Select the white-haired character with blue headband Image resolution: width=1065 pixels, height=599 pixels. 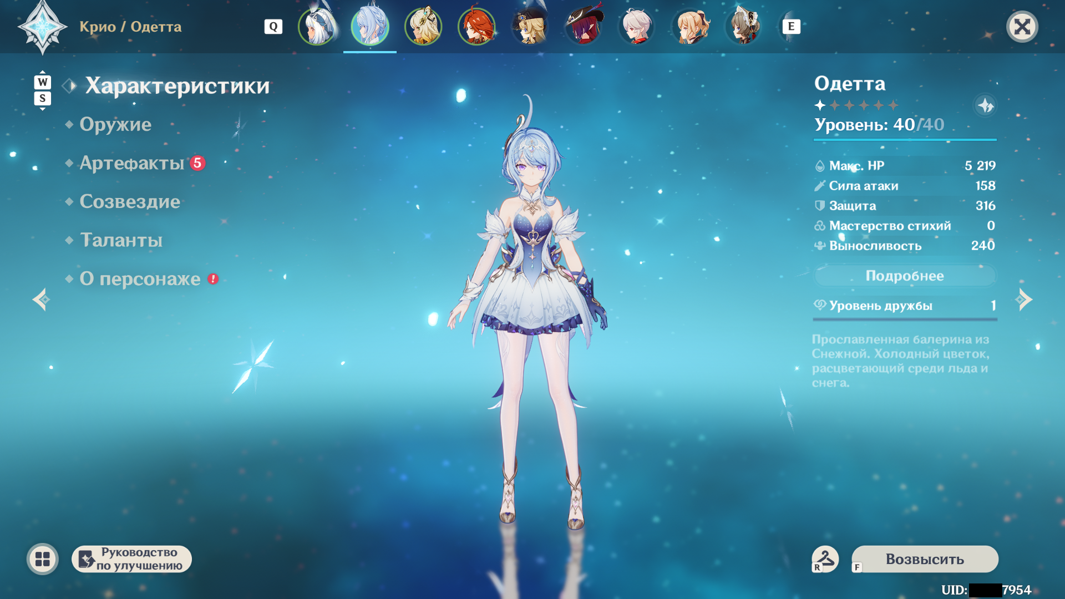pyautogui.click(x=317, y=27)
